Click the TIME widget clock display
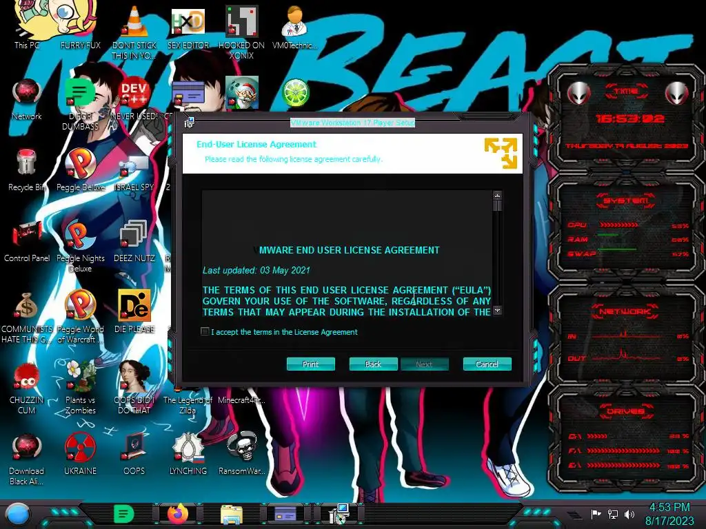The width and height of the screenshot is (706, 529). 629,118
